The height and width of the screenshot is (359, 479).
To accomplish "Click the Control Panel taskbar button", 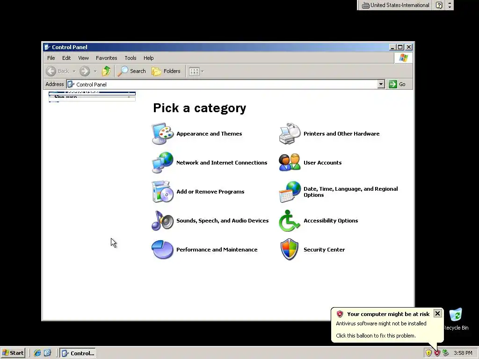I will coord(78,353).
